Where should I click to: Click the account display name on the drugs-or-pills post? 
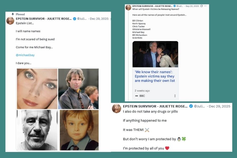coord(155,106)
